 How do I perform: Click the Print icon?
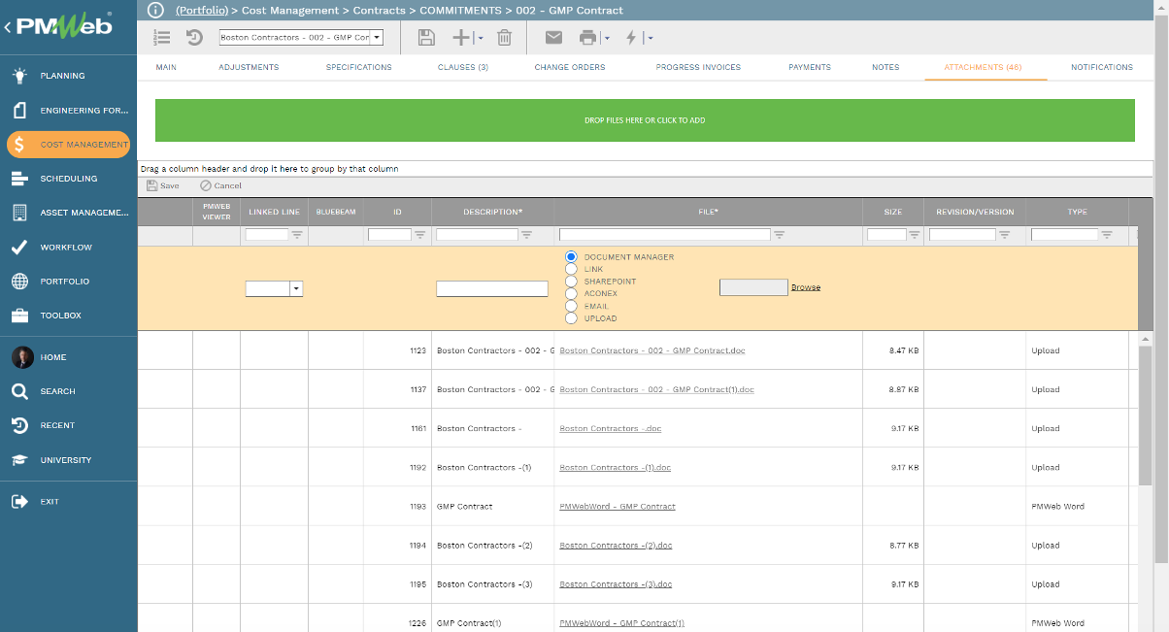point(588,38)
